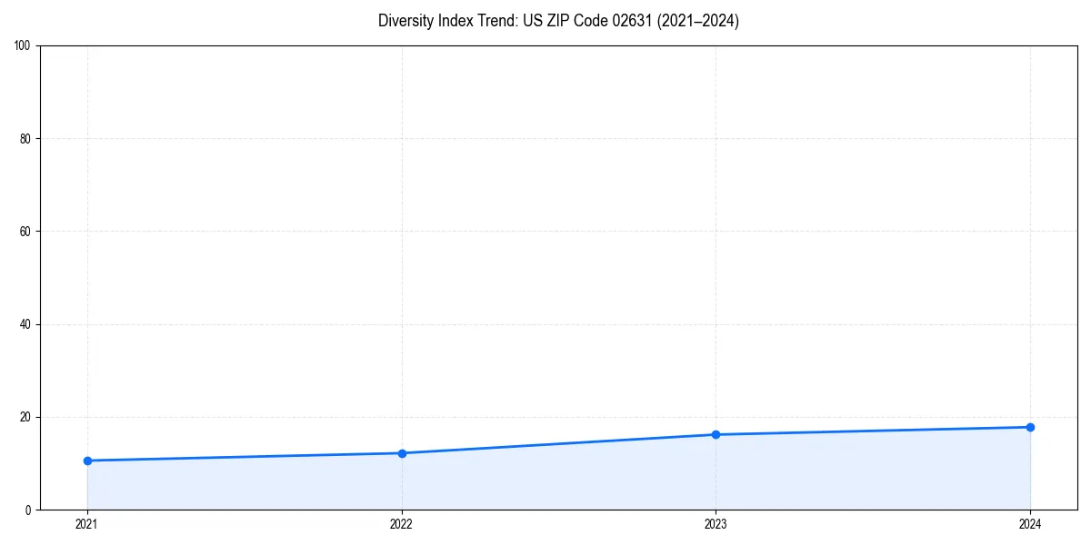Click the 2023 data point marker
1091x545 pixels.
pos(716,433)
